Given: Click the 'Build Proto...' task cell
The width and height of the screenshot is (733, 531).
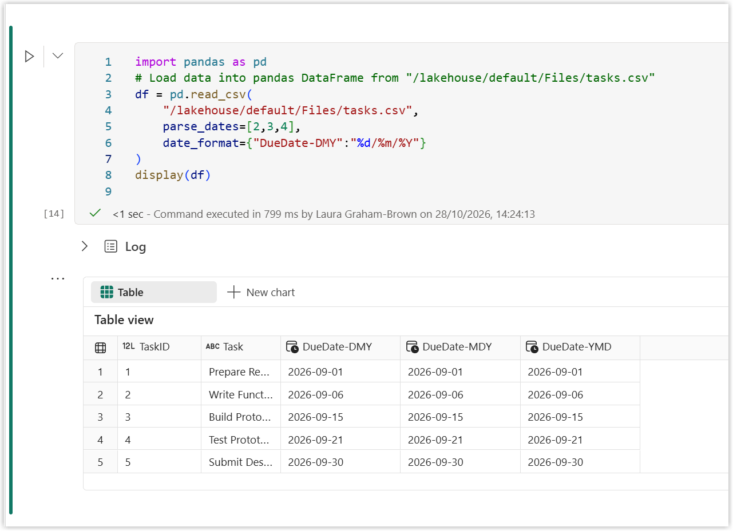Looking at the screenshot, I should [x=241, y=417].
